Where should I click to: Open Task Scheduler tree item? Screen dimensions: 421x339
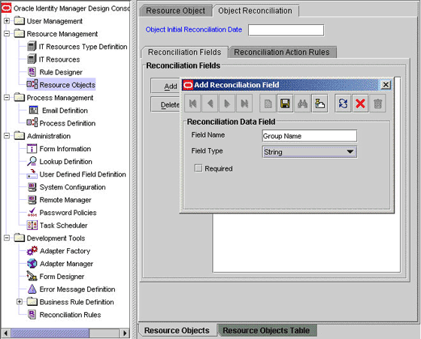click(63, 225)
